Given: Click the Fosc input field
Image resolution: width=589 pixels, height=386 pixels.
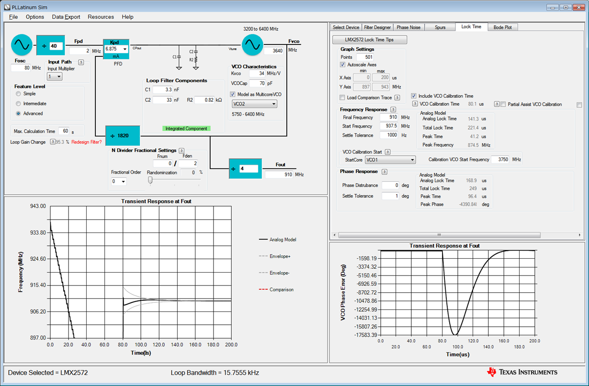Looking at the screenshot, I should 21,68.
